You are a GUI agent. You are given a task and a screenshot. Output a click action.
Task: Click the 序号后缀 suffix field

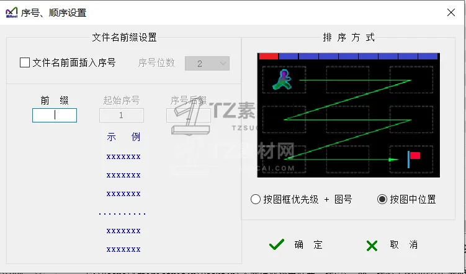(189, 115)
